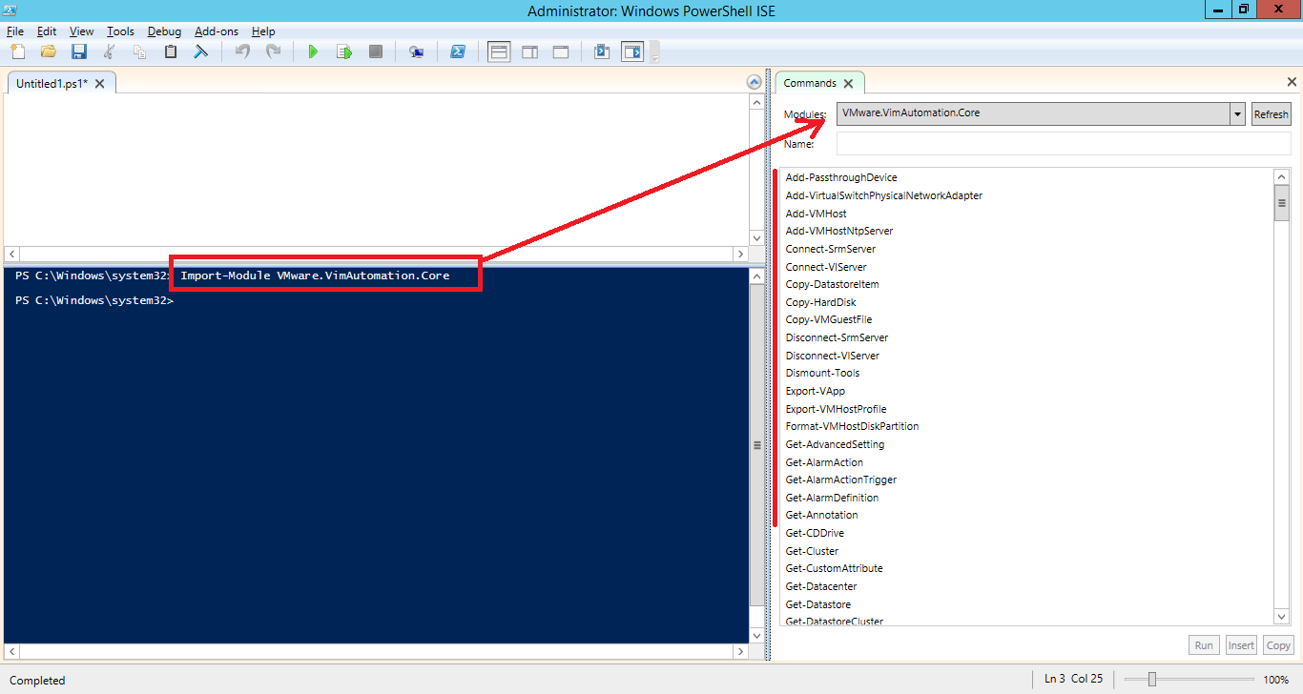This screenshot has width=1303, height=694.
Task: Collapse the script pane with the chevron
Action: [x=754, y=82]
